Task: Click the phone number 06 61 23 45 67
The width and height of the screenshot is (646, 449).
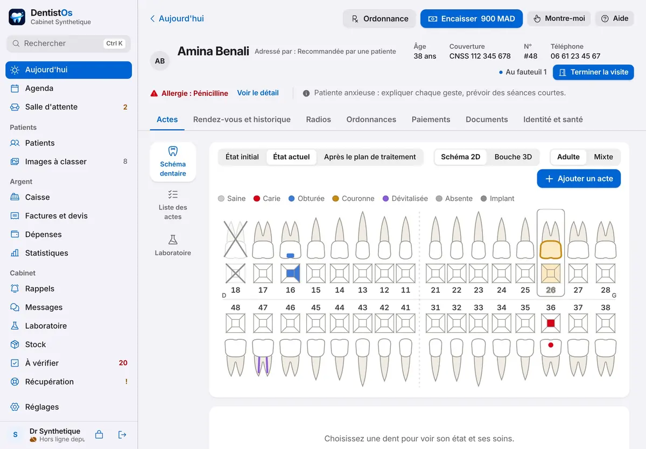Action: pos(575,56)
